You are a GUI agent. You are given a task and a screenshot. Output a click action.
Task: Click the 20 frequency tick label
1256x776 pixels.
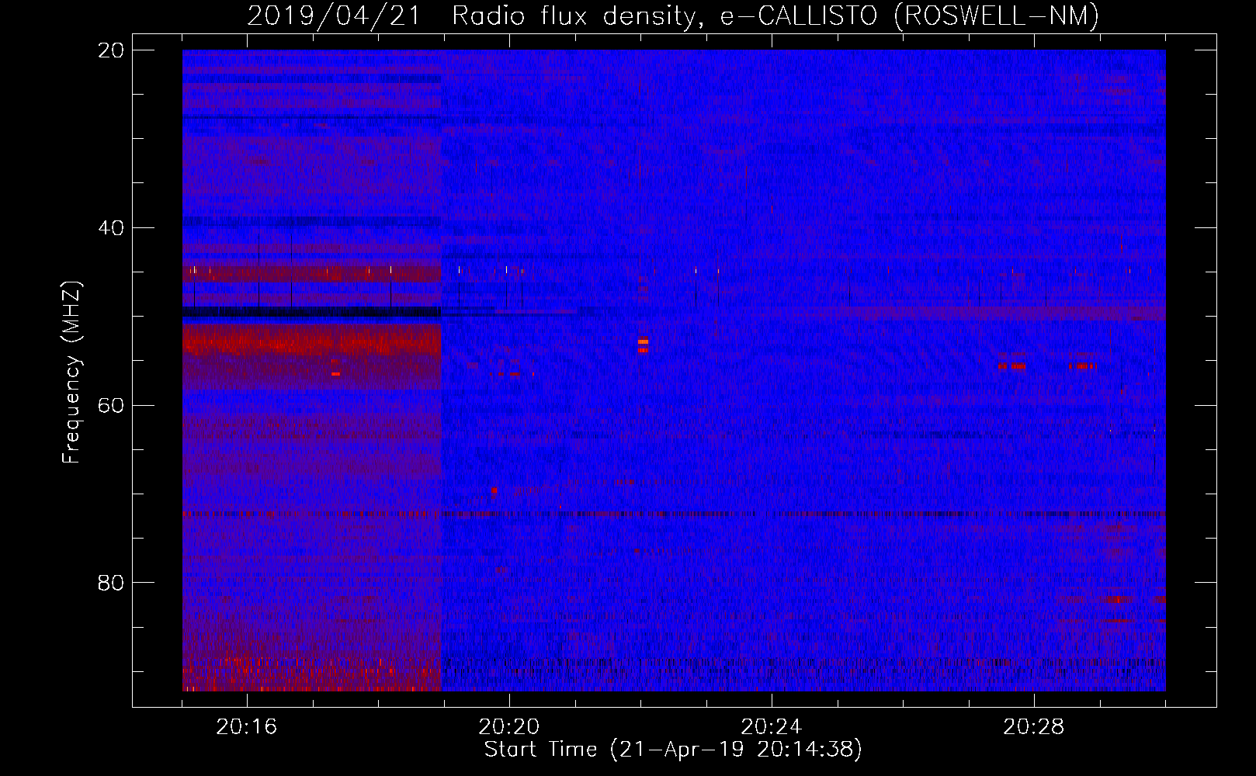(x=110, y=50)
